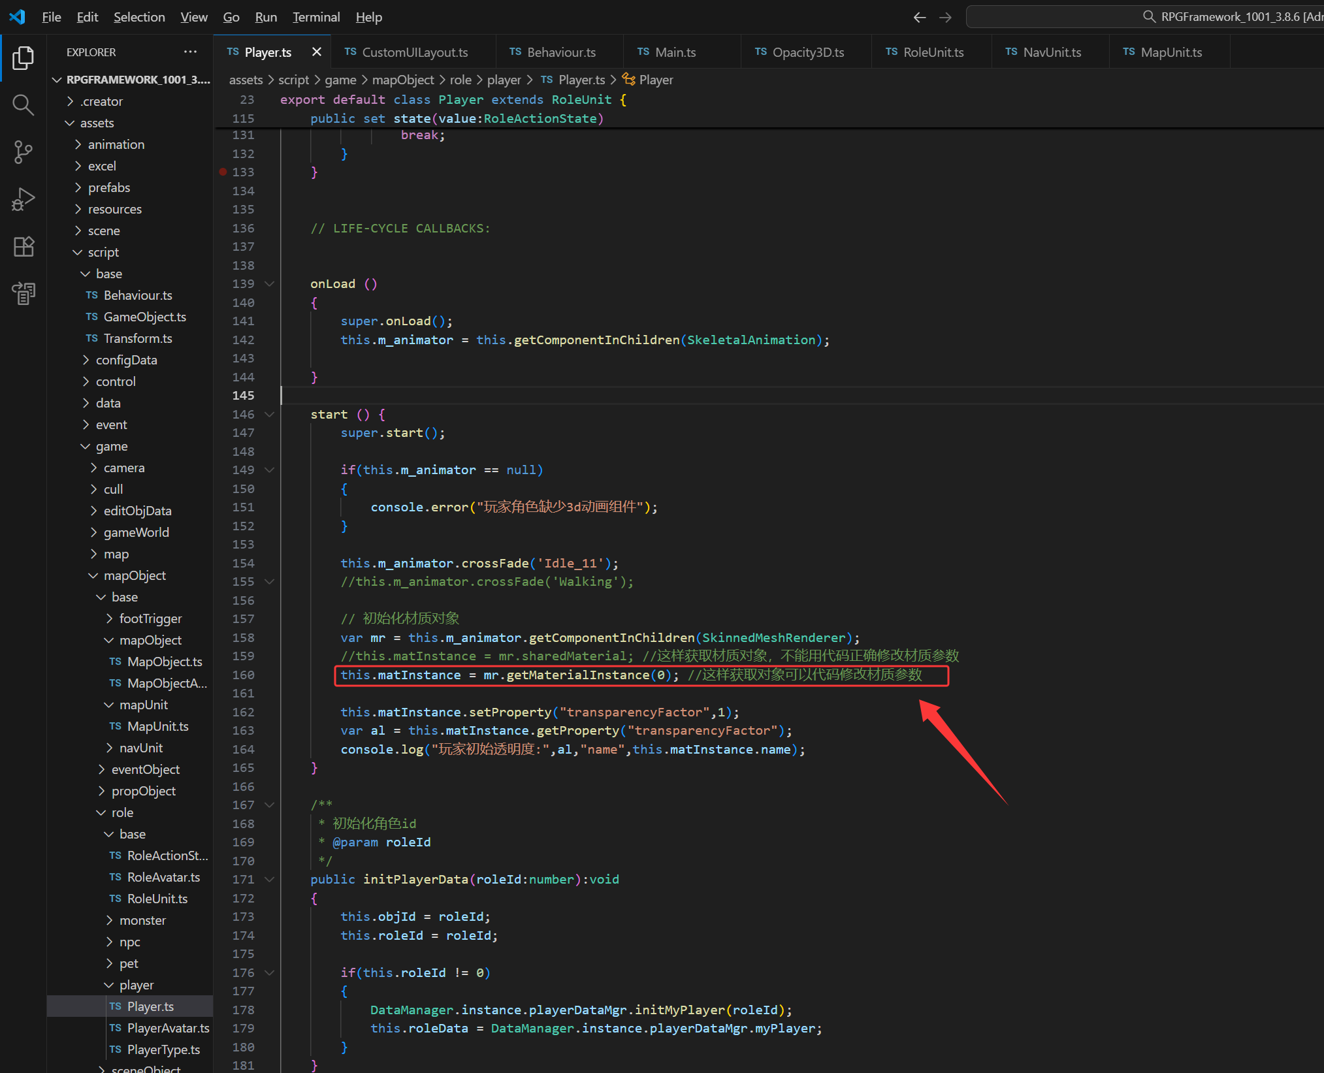Image resolution: width=1324 pixels, height=1073 pixels.
Task: Toggle the breakpoint on line 133
Action: [223, 172]
